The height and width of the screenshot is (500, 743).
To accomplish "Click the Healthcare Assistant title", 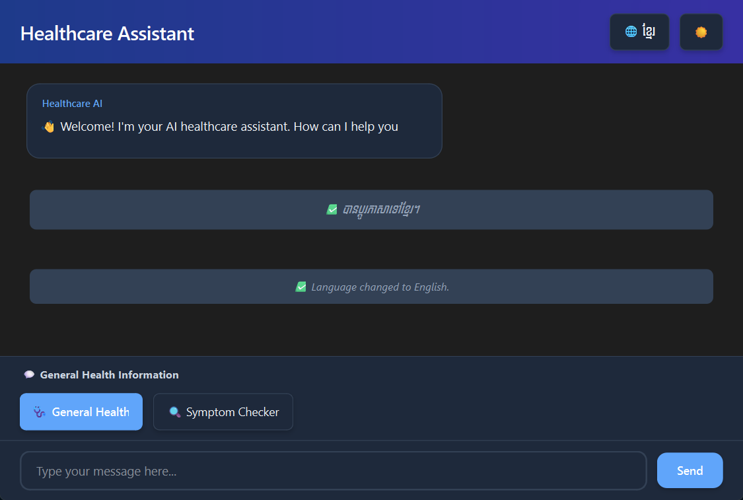I will tap(107, 34).
